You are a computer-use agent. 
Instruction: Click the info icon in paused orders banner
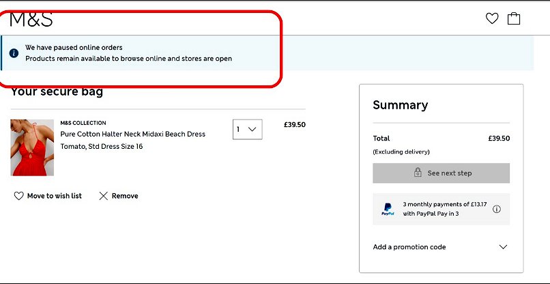point(14,53)
